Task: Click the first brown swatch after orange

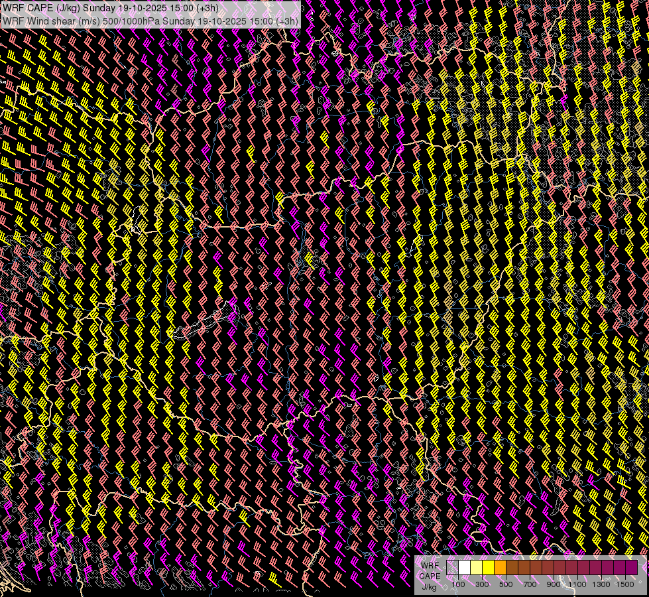Action: pos(512,568)
